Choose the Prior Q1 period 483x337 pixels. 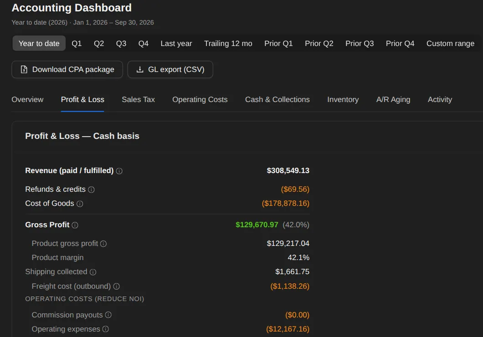[278, 43]
